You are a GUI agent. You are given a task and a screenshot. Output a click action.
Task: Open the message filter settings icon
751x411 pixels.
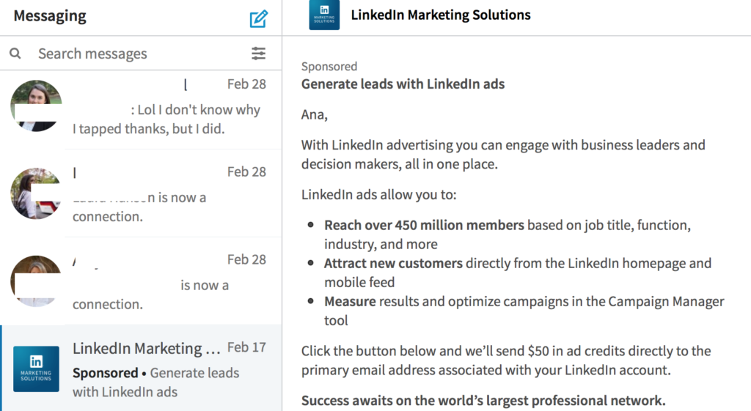coord(259,53)
